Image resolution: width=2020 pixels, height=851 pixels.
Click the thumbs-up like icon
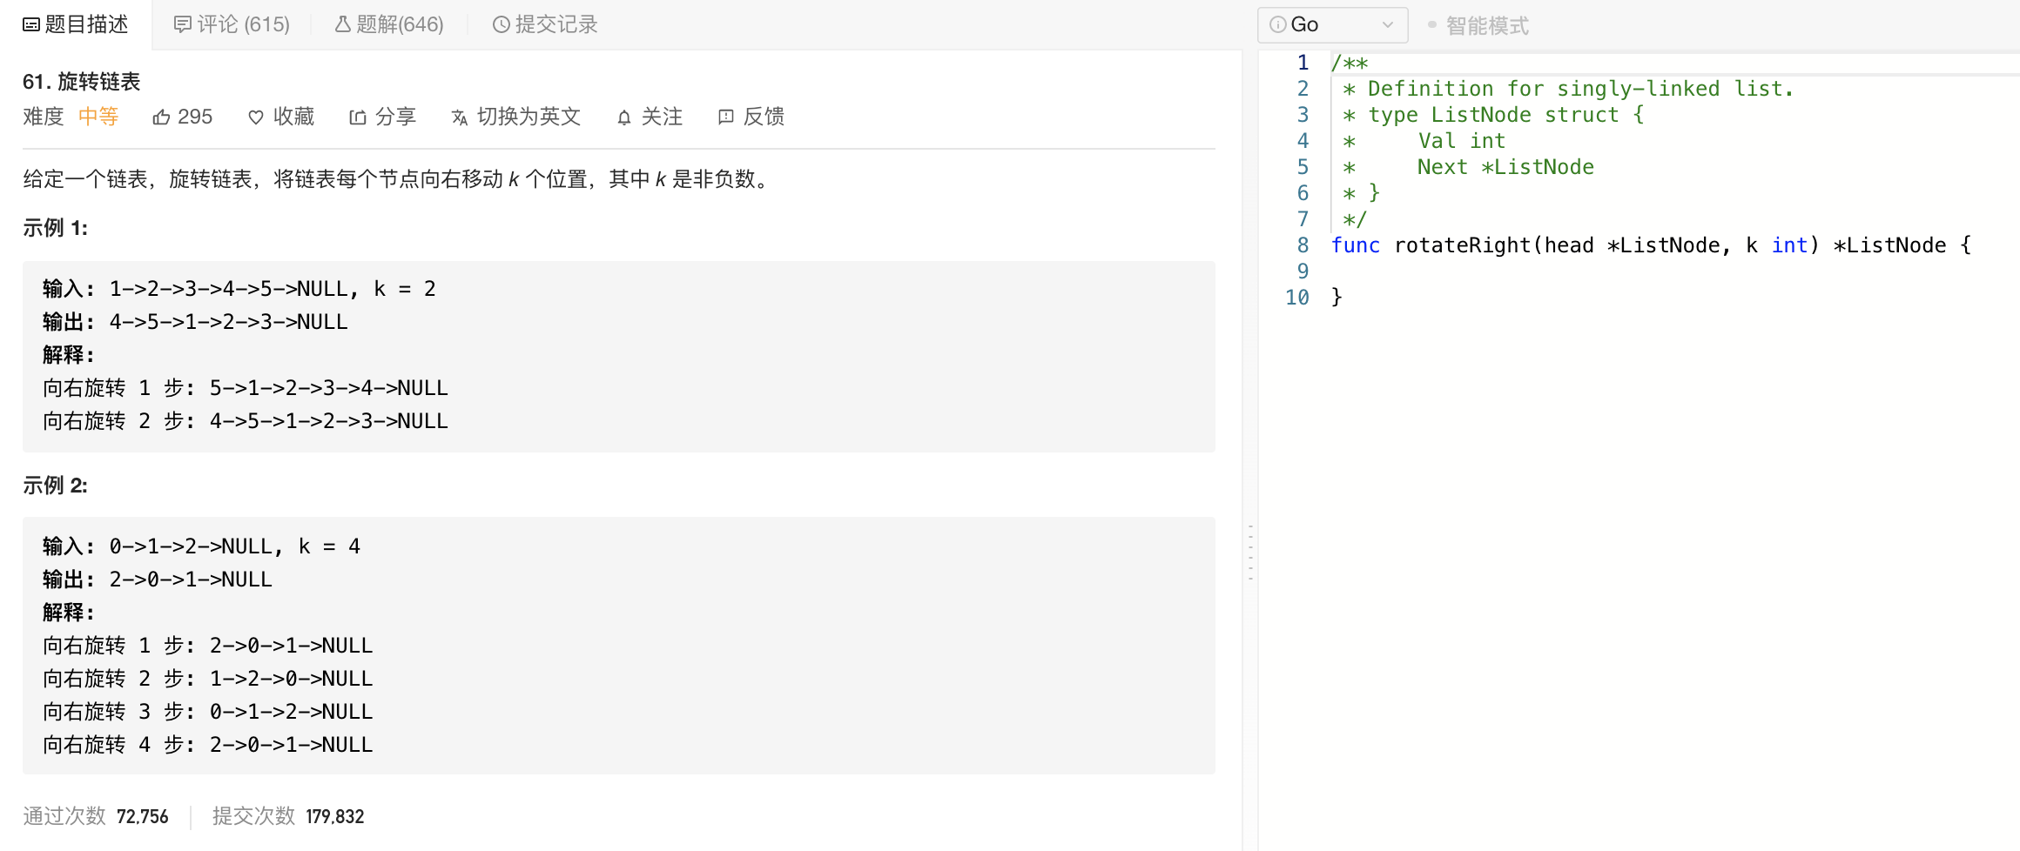161,117
